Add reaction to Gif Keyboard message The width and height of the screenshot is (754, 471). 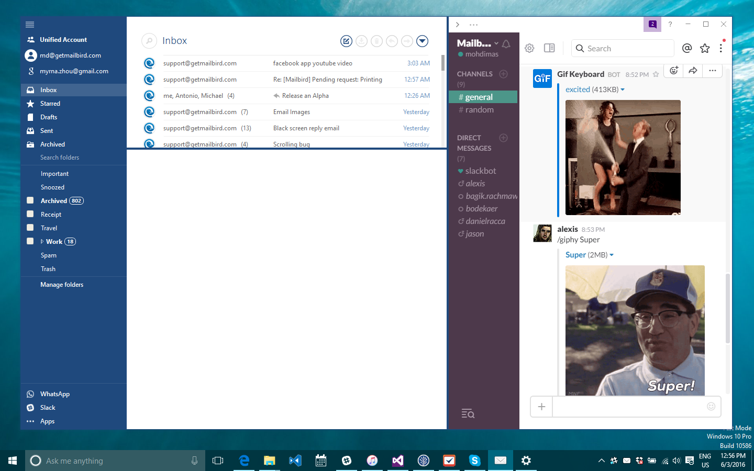674,70
